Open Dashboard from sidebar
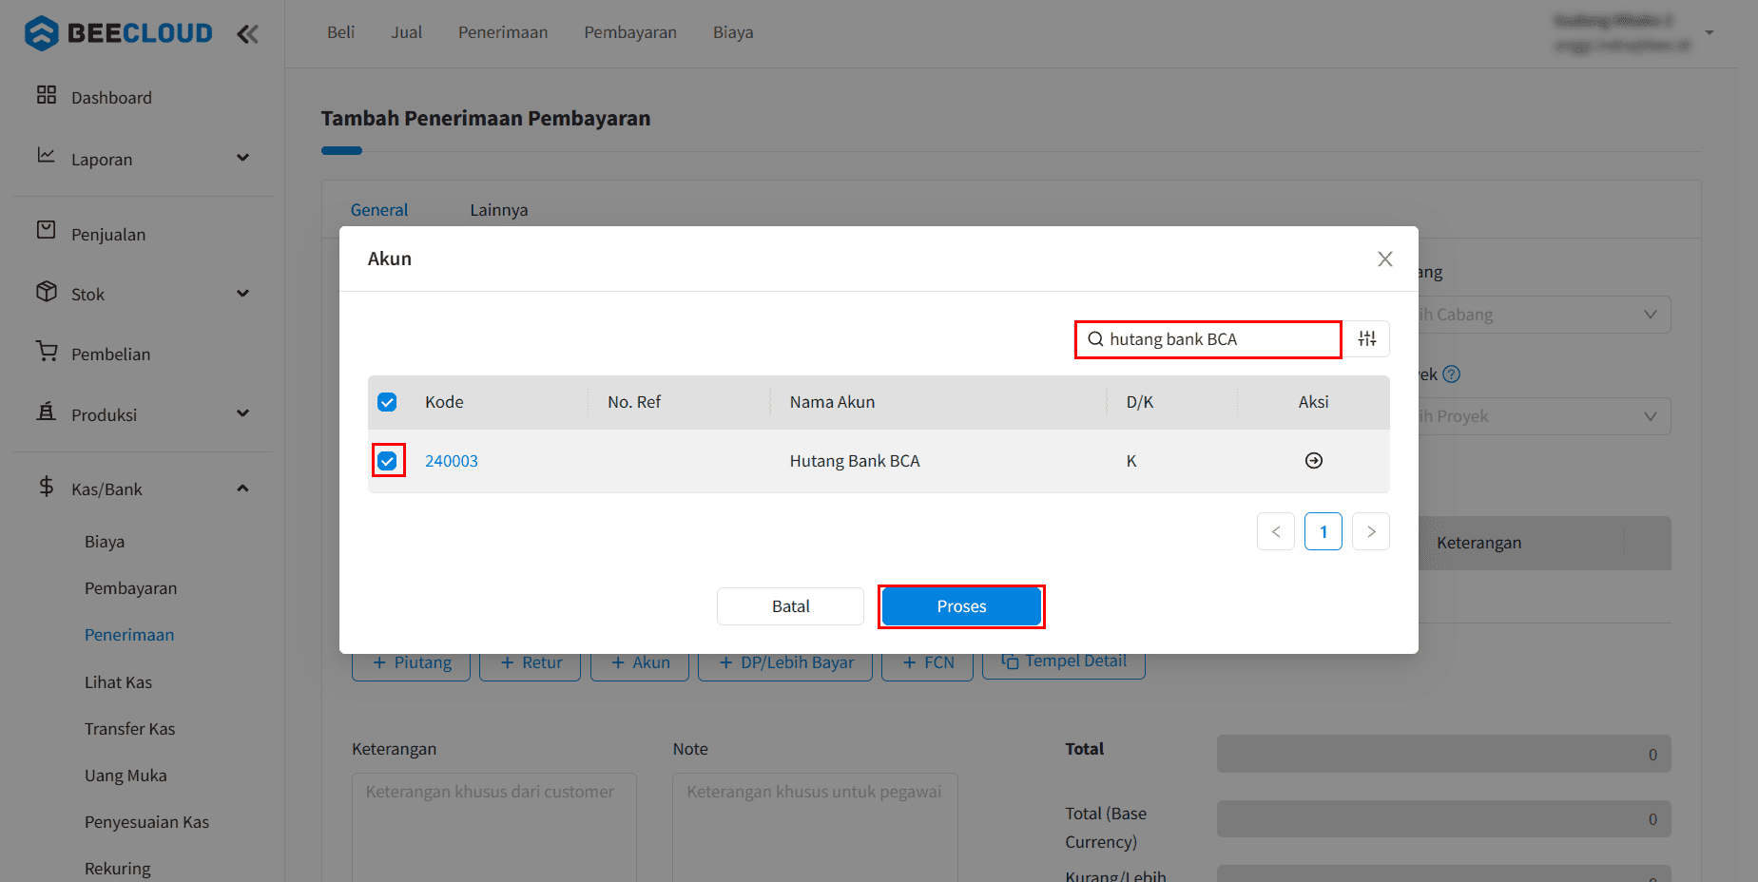1758x882 pixels. [110, 98]
